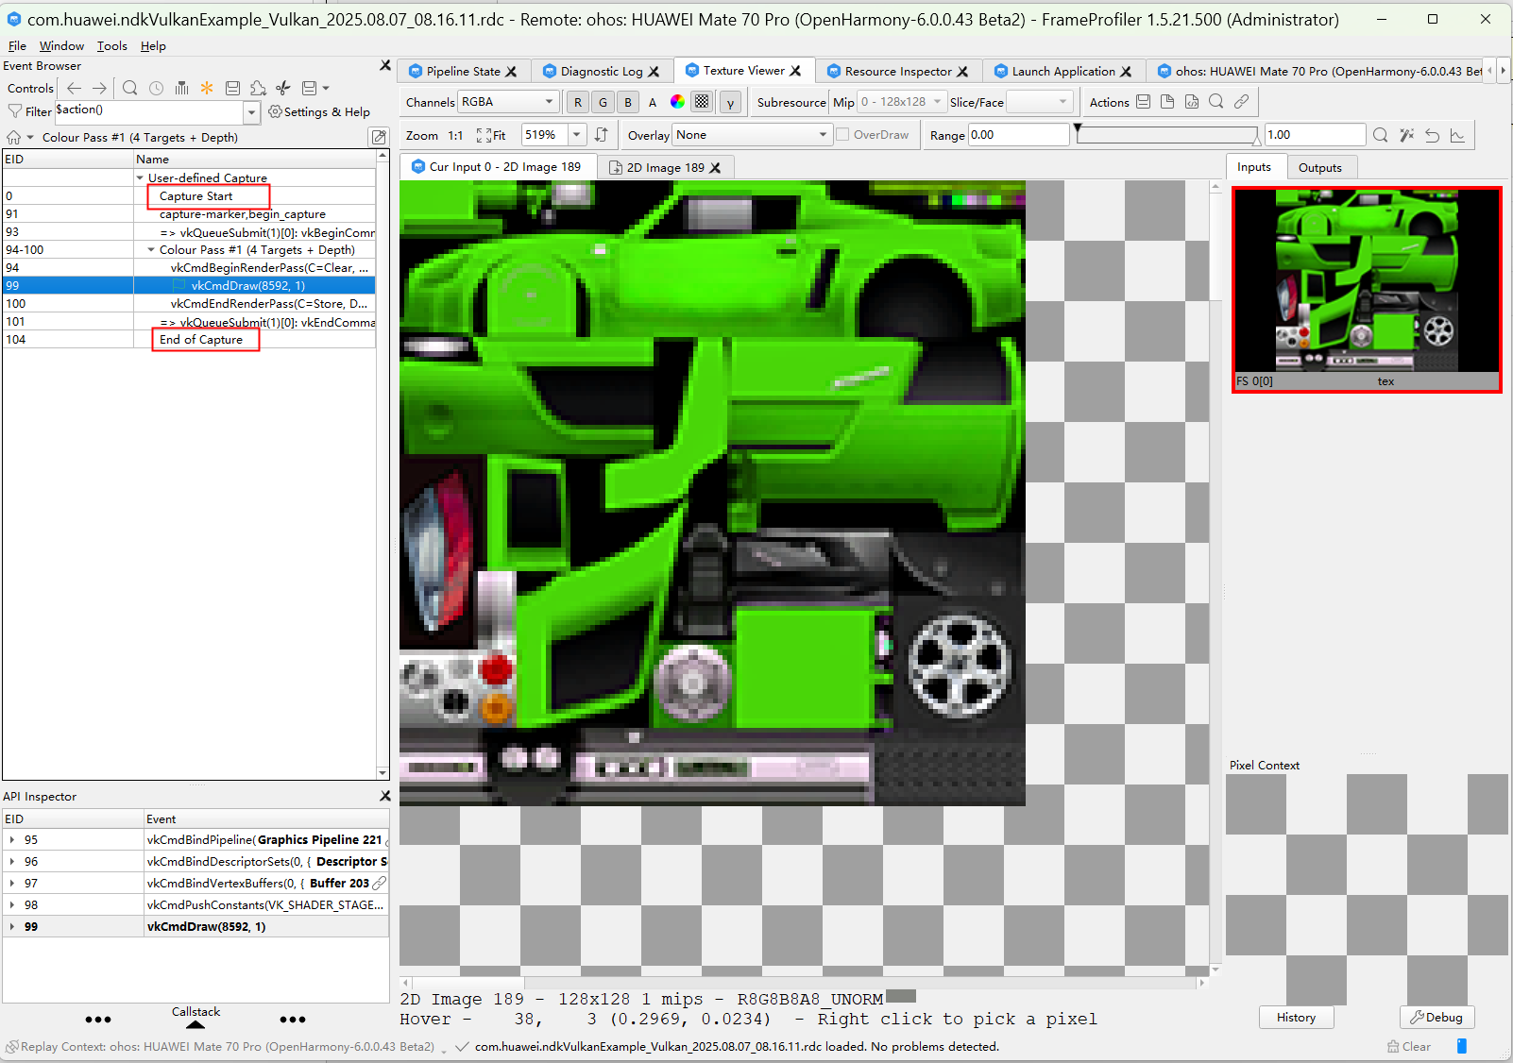Viewport: 1513px width, 1063px height.
Task: Enable the OverDraw checkbox
Action: pos(841,134)
